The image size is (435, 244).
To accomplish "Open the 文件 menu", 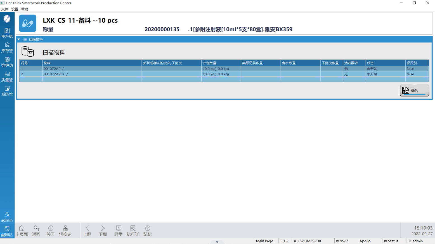I will click(5, 9).
